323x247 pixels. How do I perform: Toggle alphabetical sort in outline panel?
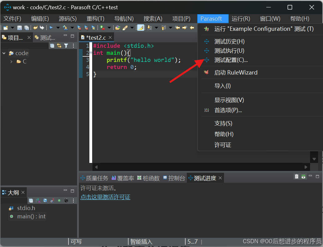[38, 200]
